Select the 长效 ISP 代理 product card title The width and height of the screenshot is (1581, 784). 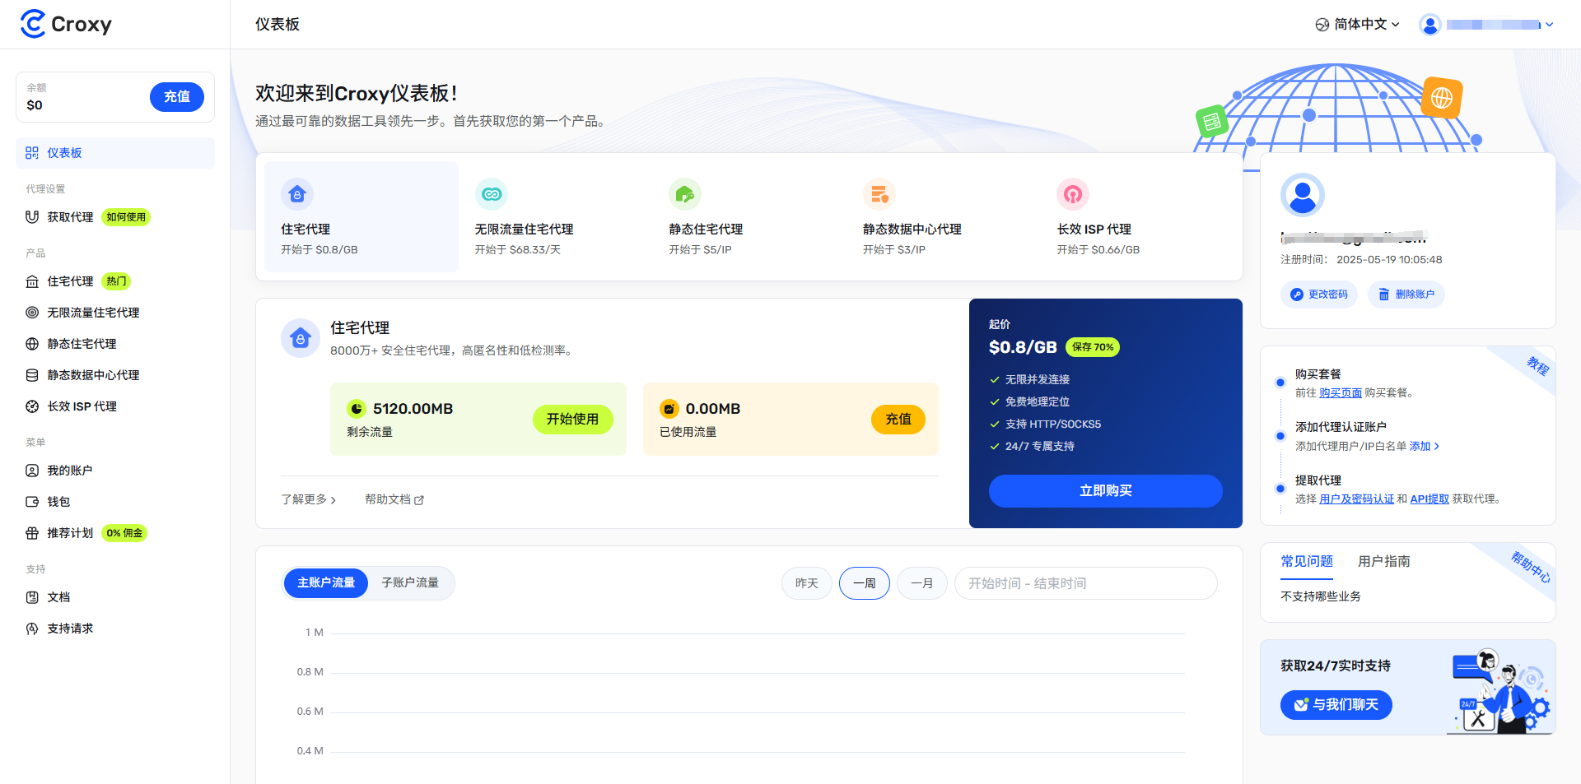click(1094, 230)
